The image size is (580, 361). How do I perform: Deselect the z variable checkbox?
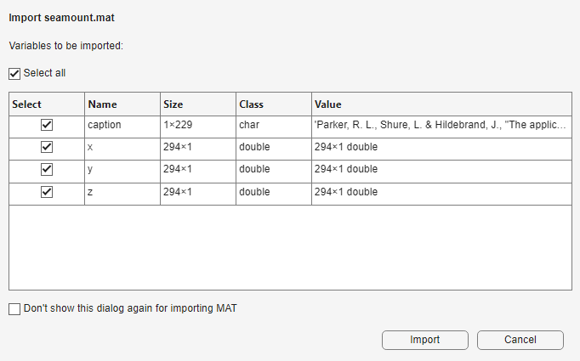pos(47,192)
